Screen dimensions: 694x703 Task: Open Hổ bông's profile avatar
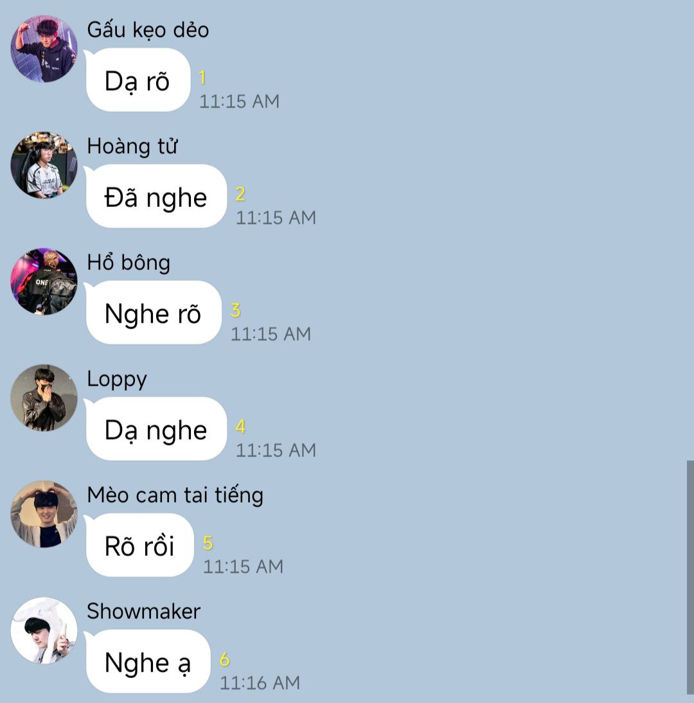(44, 281)
